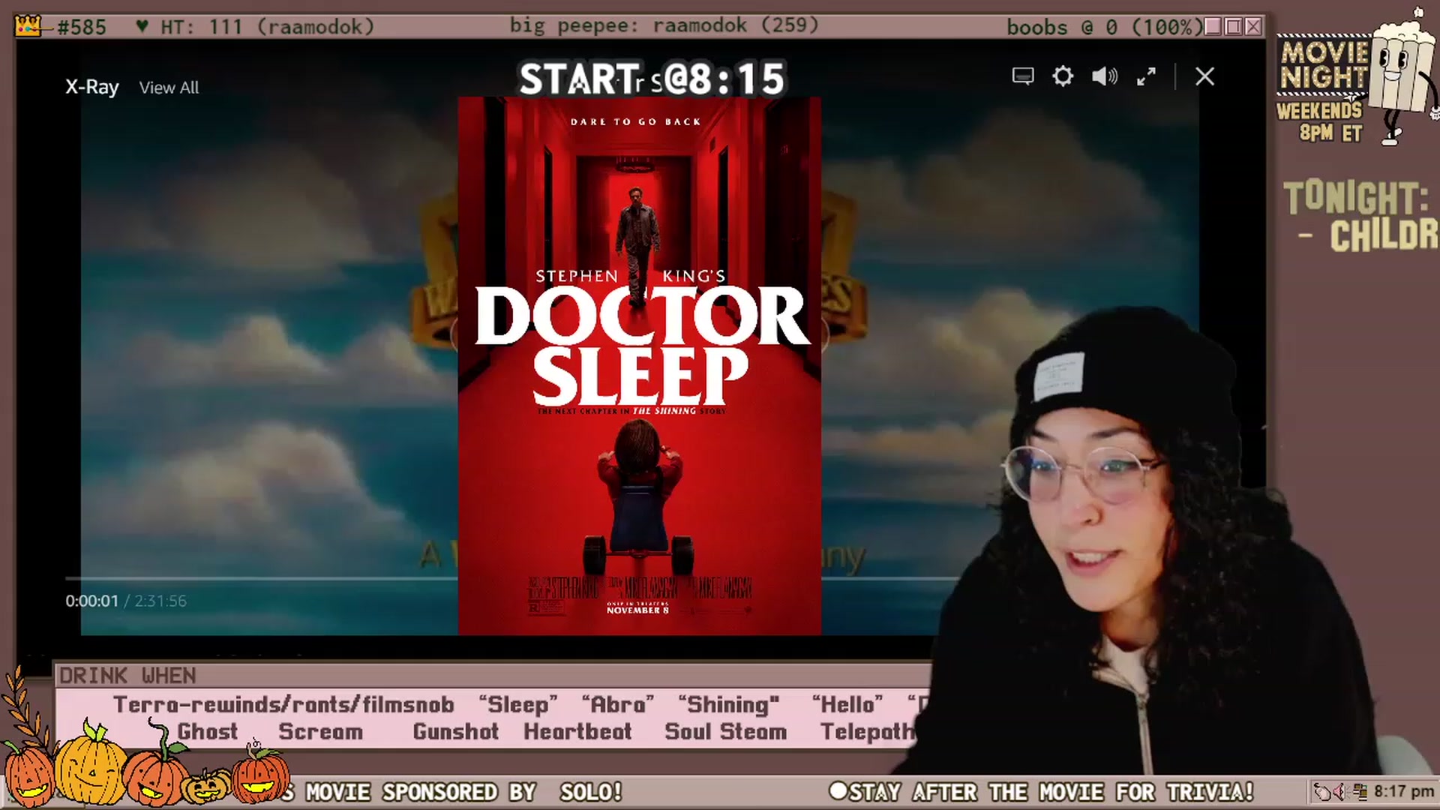Click the Heartbeat drink rule

[x=577, y=731]
